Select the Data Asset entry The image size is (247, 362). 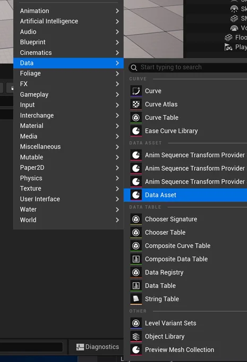point(185,195)
